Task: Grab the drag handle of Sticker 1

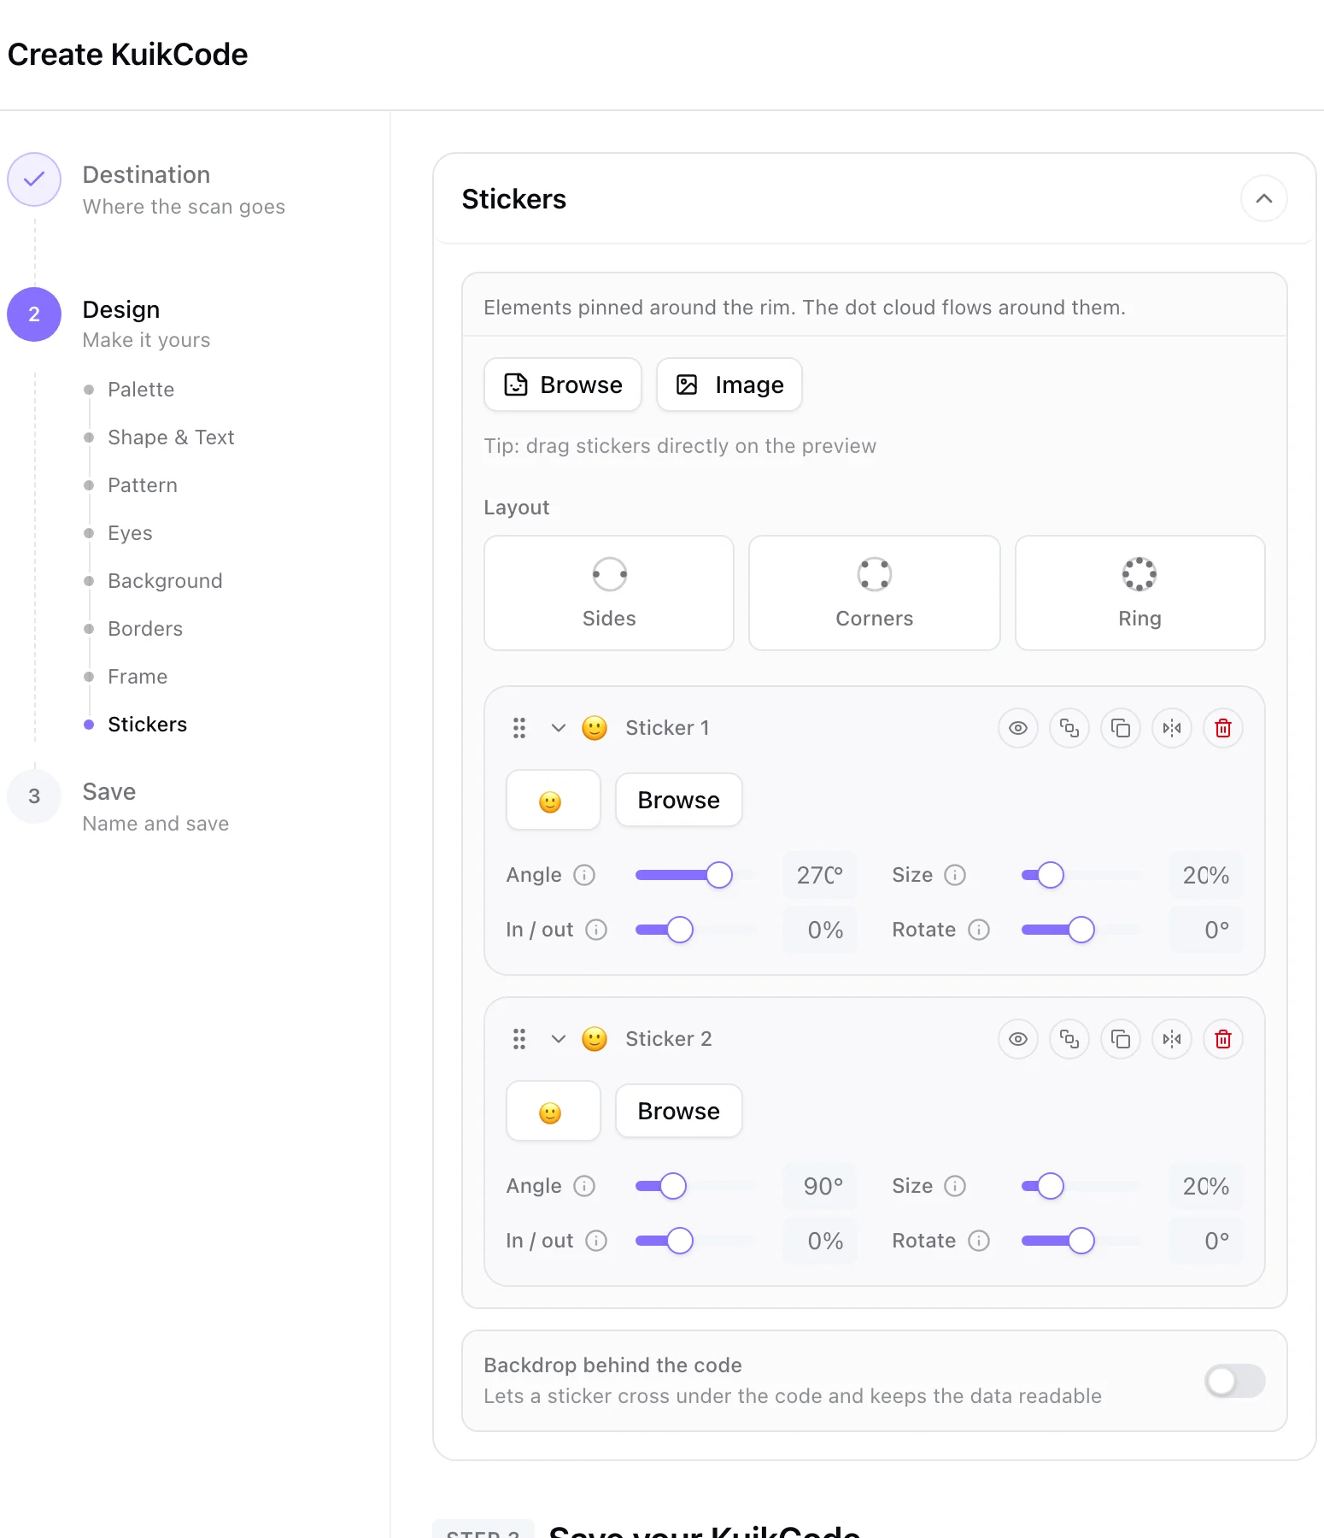Action: click(519, 728)
